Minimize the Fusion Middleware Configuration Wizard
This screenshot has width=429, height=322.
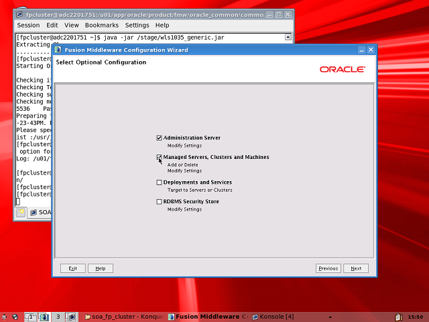(x=361, y=50)
